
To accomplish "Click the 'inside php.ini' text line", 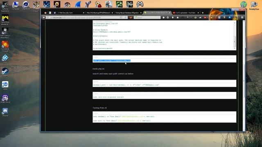I will [98, 69].
